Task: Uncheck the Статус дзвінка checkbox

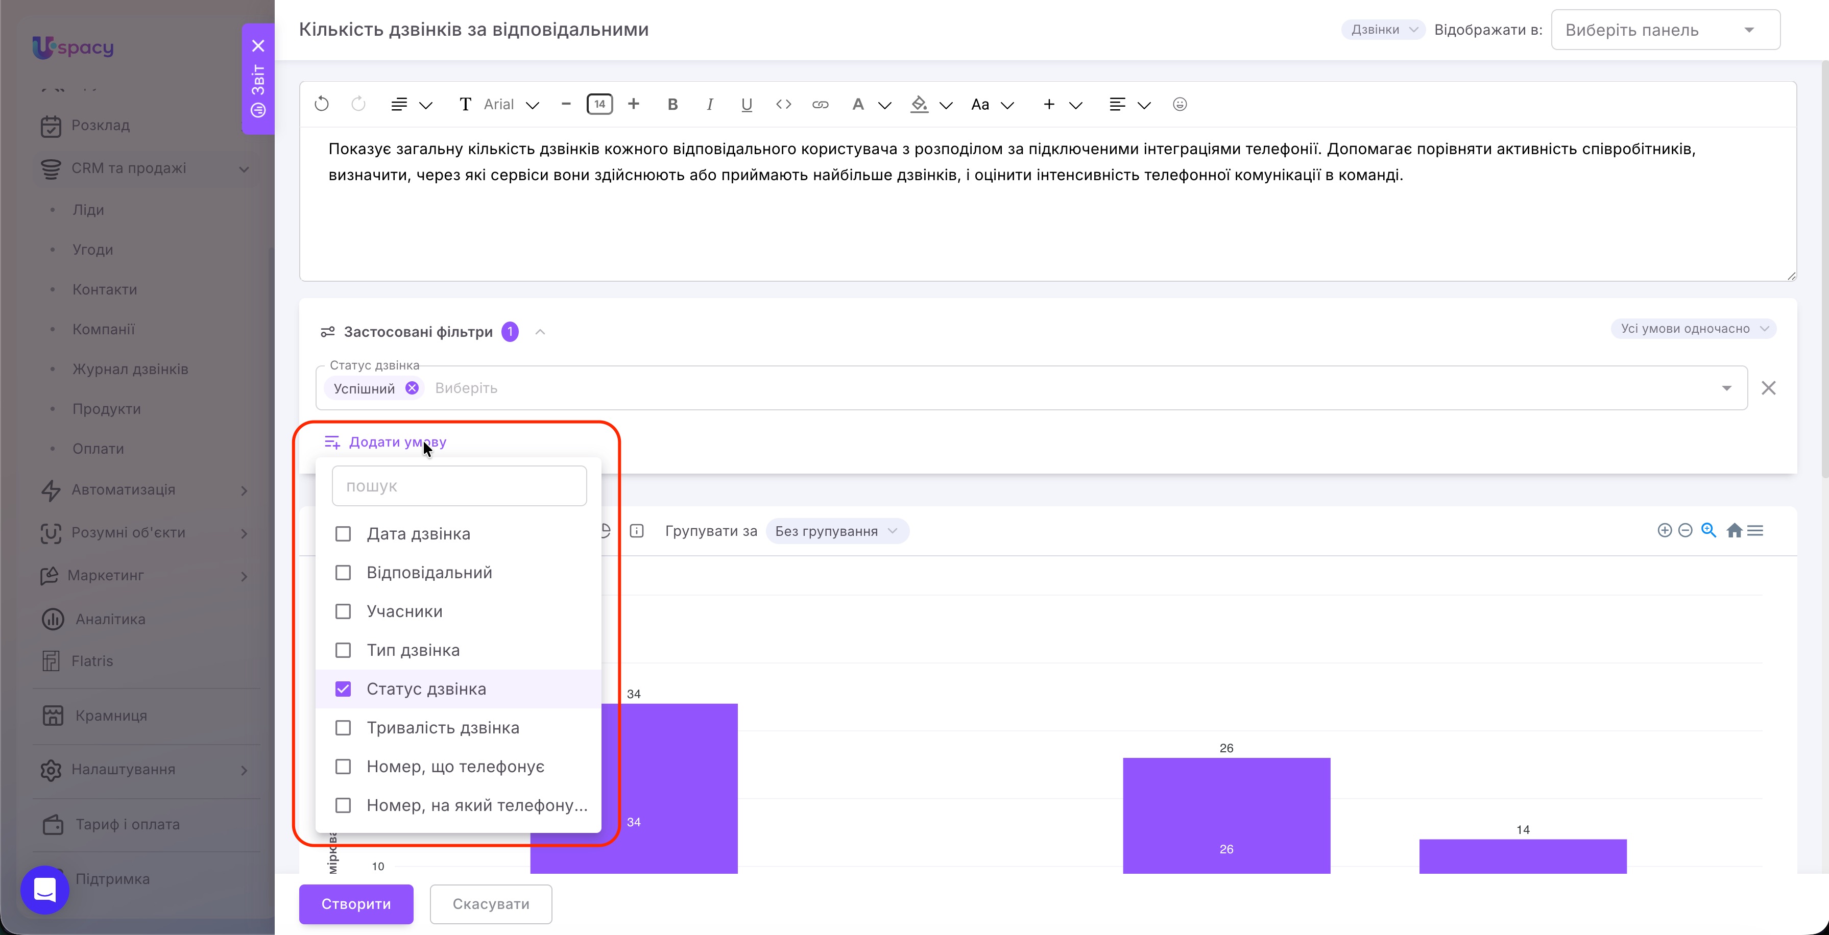Action: click(343, 690)
